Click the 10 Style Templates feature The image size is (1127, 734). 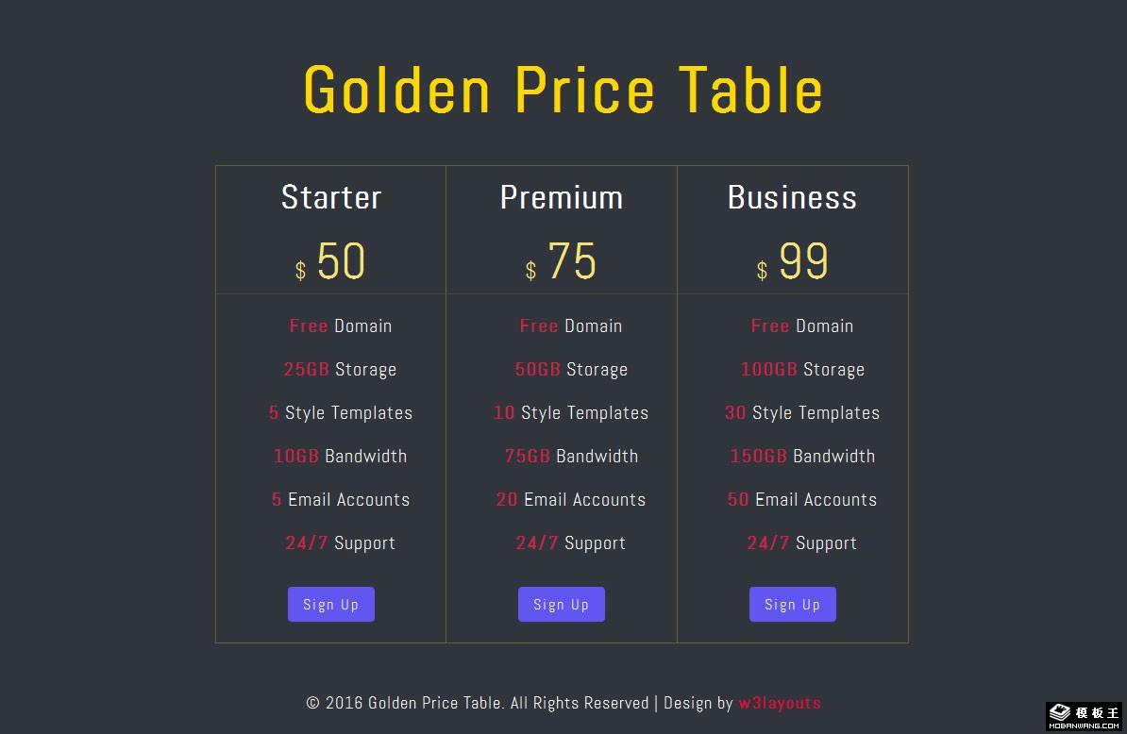571,412
